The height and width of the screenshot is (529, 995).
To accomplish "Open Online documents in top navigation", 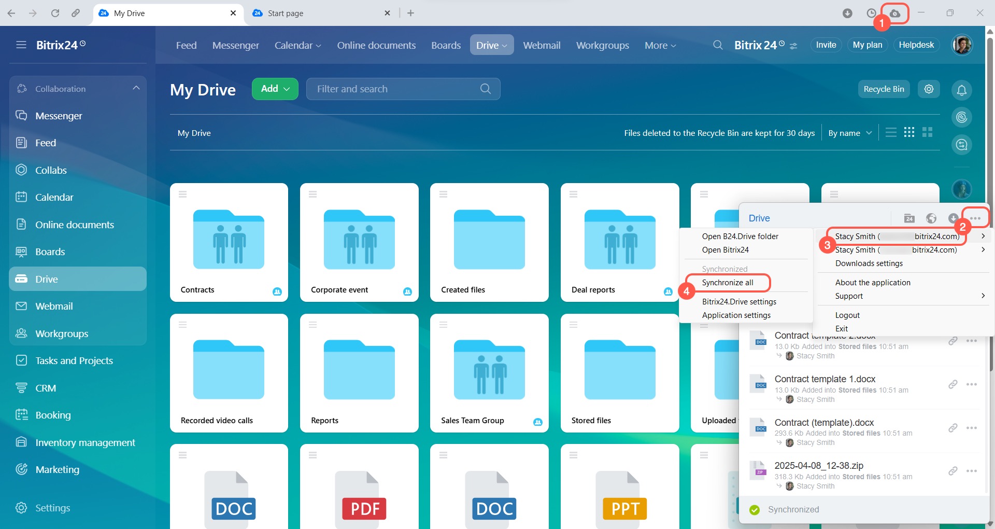I will (376, 45).
